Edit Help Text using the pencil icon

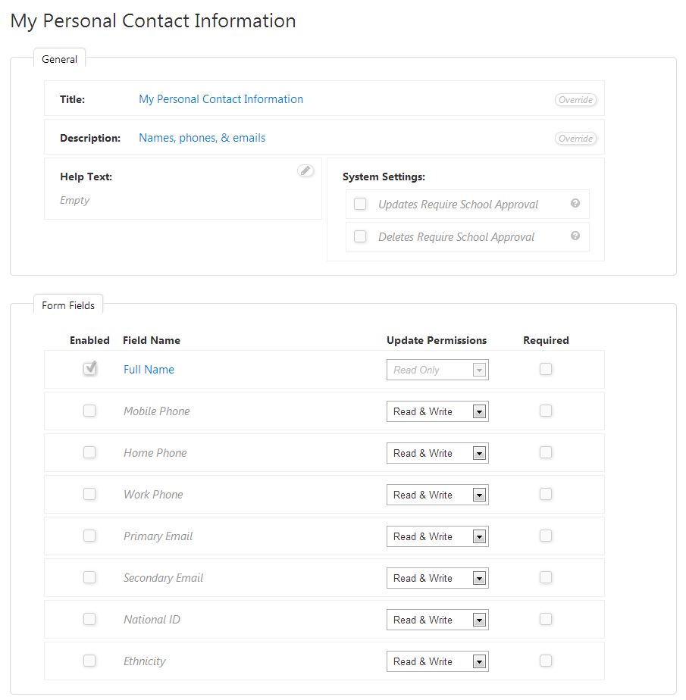[305, 171]
